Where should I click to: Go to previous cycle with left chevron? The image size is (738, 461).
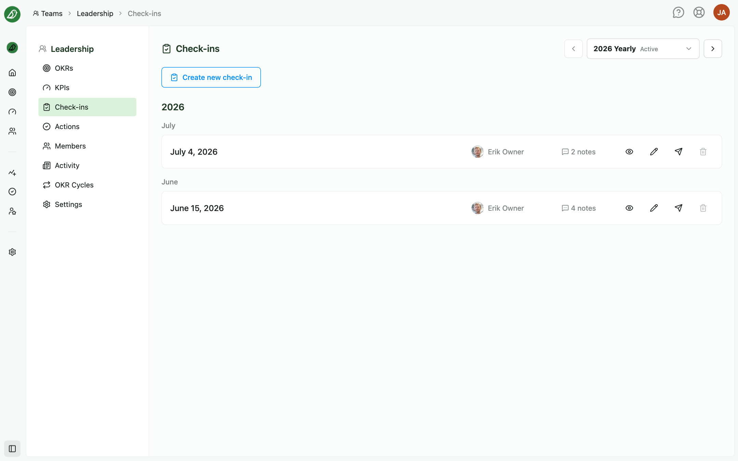point(574,49)
